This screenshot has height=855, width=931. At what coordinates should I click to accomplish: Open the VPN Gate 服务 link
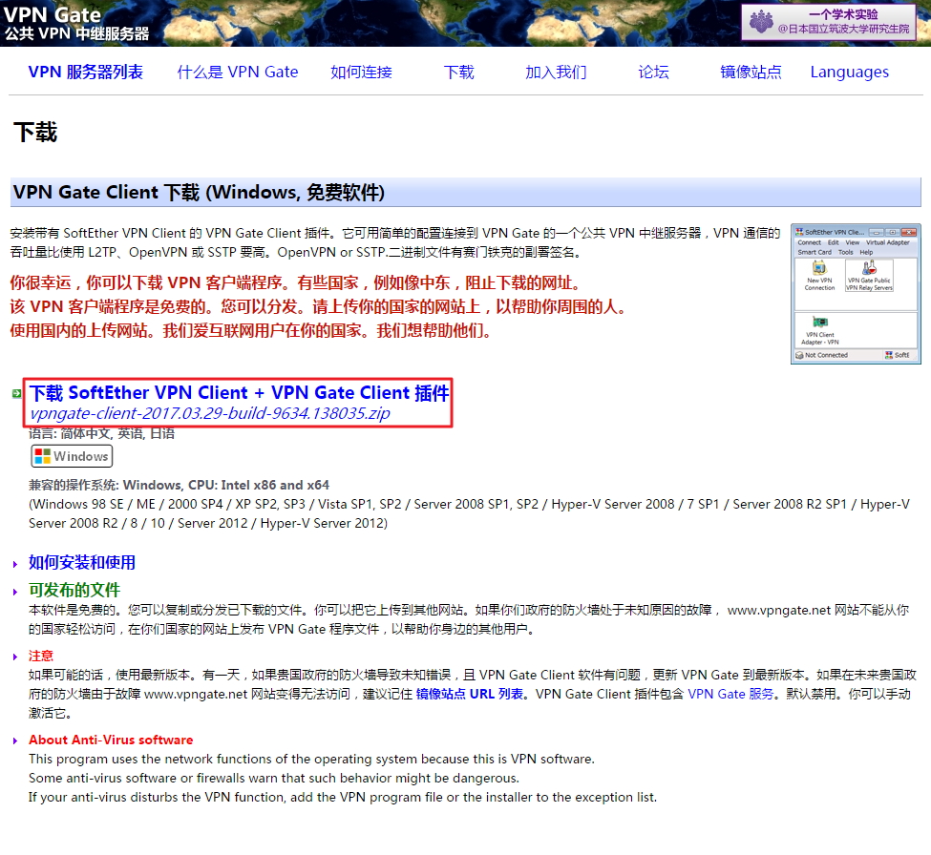(730, 694)
